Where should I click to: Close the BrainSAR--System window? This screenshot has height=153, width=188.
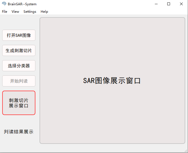[181, 4]
